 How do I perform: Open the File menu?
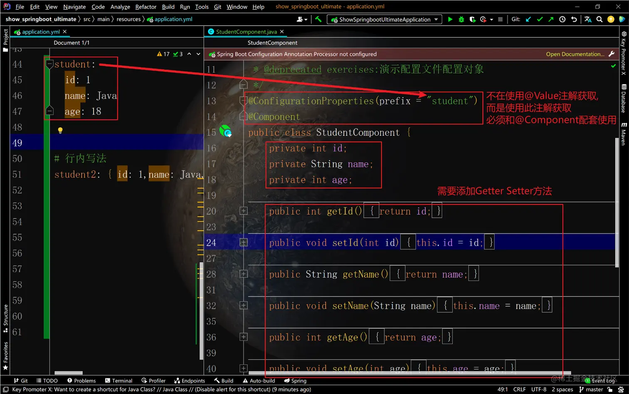pyautogui.click(x=20, y=7)
